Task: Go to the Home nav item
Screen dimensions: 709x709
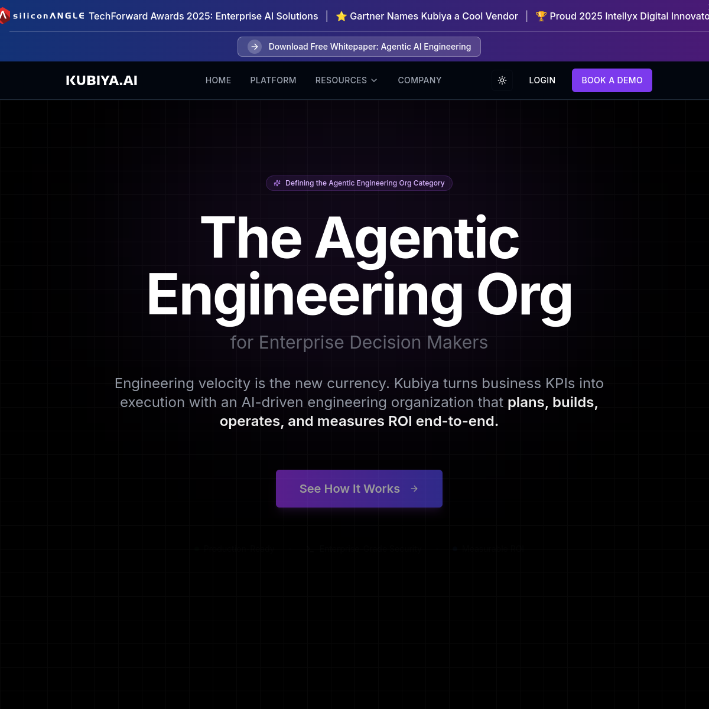Action: pos(218,80)
